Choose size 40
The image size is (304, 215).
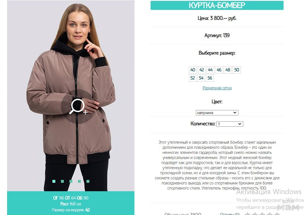point(193,70)
